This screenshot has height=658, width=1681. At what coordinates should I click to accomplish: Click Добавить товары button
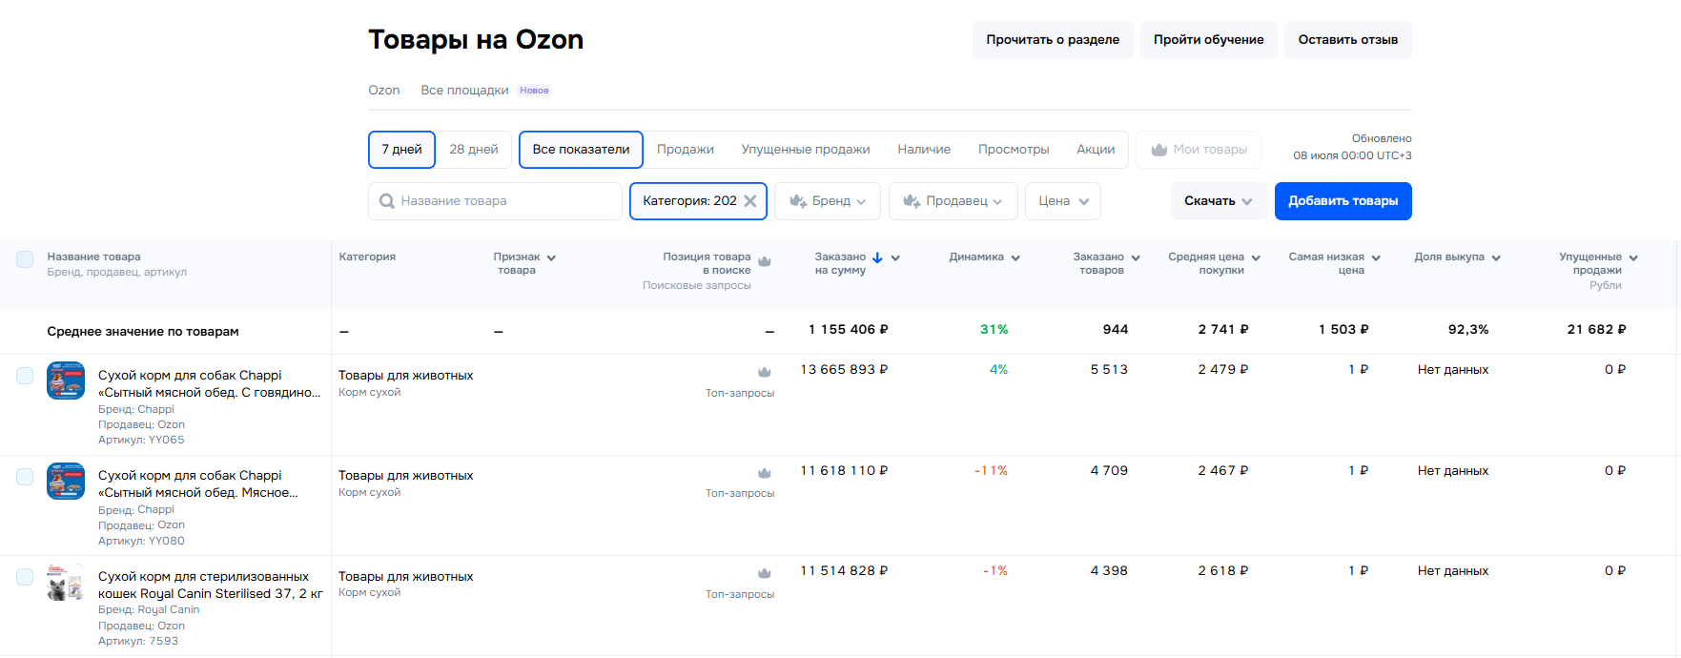pos(1343,201)
